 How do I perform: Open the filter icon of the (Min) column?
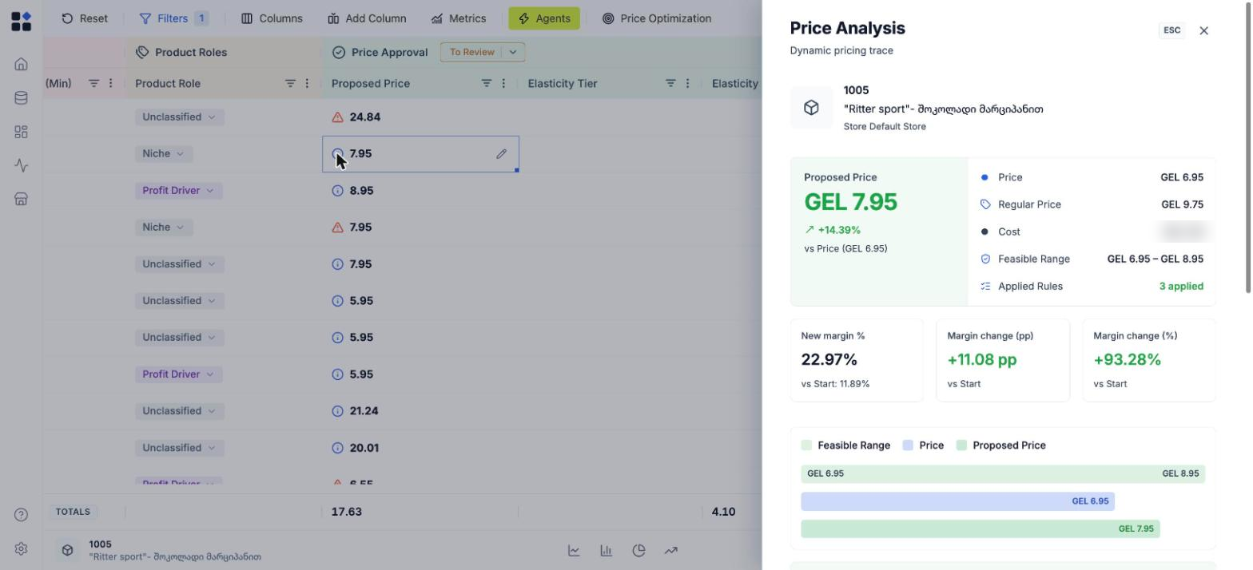tap(93, 83)
